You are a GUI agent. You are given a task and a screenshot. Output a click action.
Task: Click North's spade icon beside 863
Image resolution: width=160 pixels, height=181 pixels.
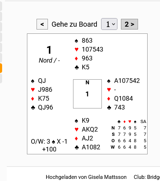(x=76, y=41)
